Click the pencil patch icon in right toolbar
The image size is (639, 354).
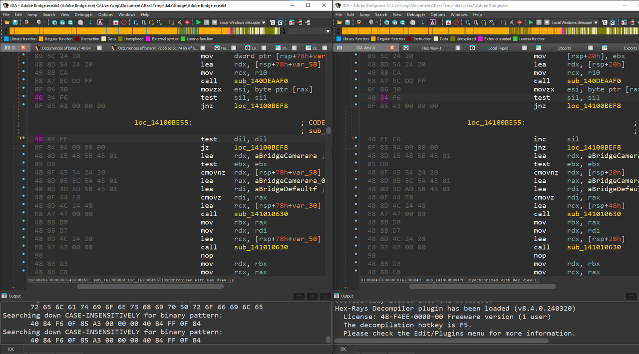coord(512,22)
